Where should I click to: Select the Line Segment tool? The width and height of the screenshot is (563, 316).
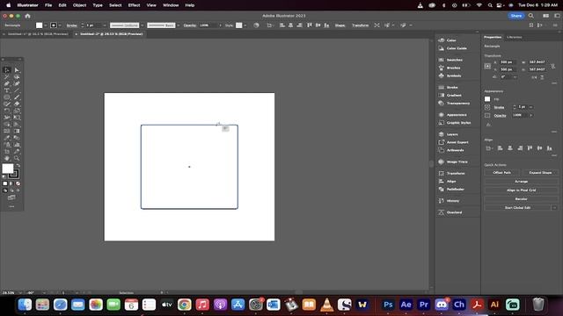(17, 90)
